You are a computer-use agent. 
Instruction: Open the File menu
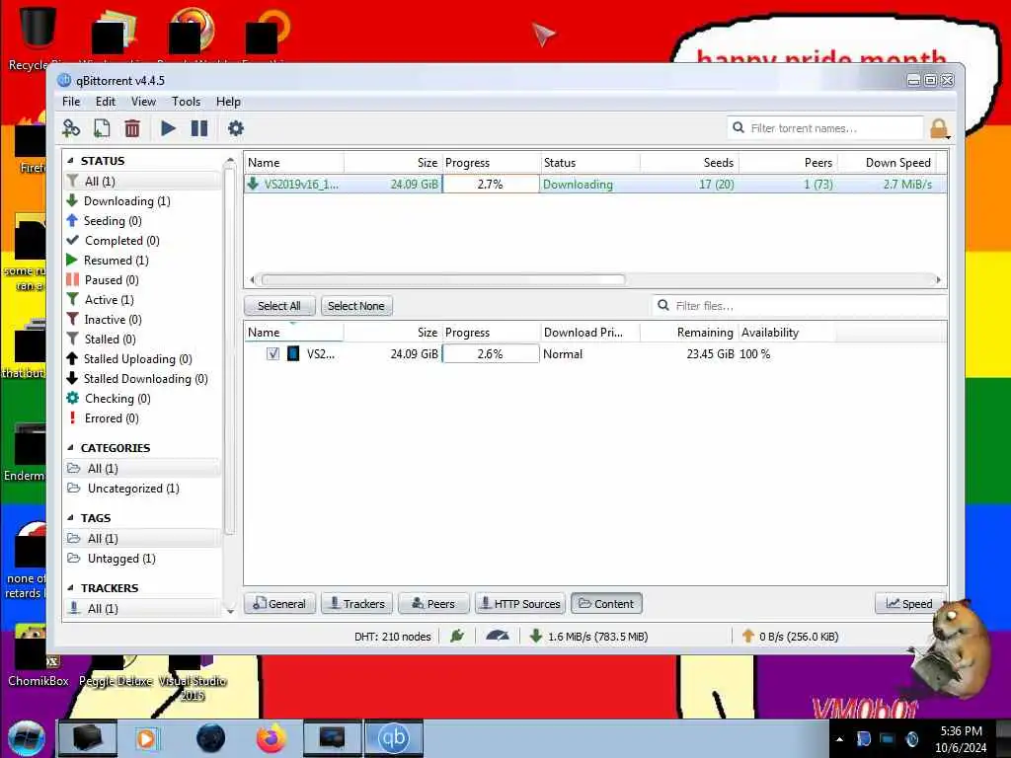pyautogui.click(x=71, y=102)
